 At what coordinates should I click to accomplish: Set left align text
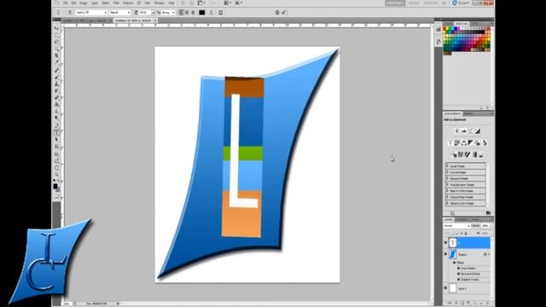(x=181, y=13)
